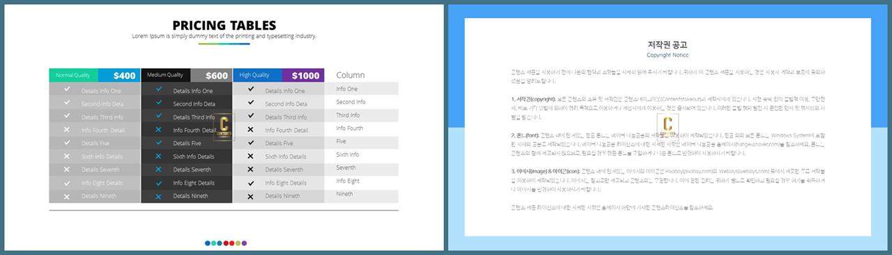This screenshot has height=255, width=892.
Task: Click the black checkmark beside High Quality Details Five
Action: pyautogui.click(x=250, y=142)
